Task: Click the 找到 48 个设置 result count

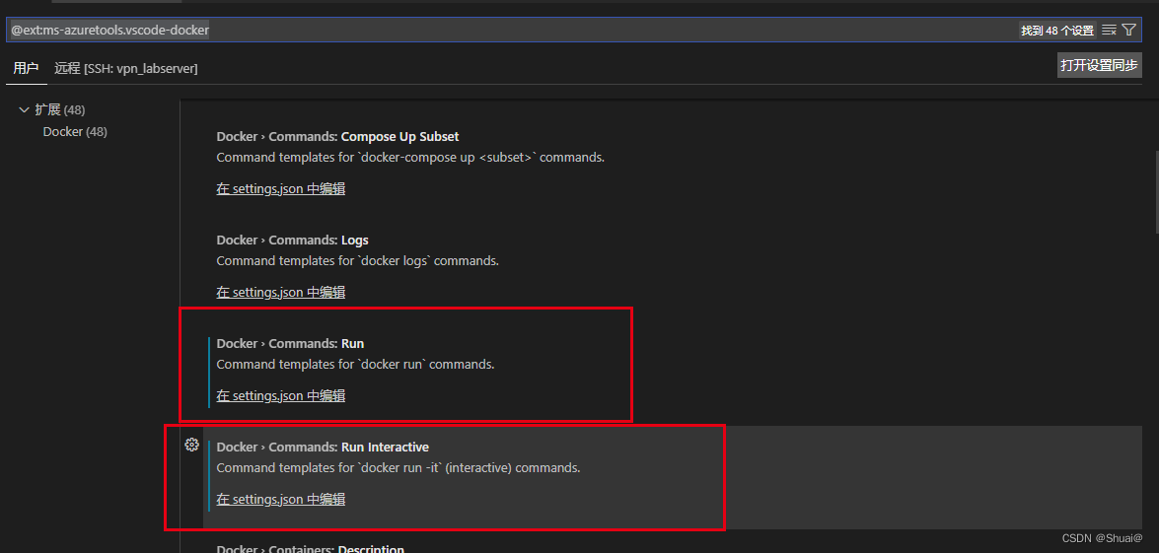Action: (x=1057, y=31)
